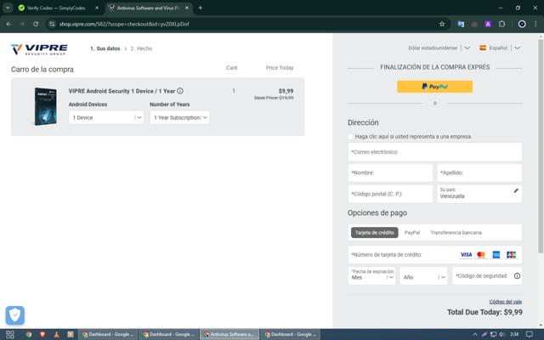
Task: Open the tab search dropdown arrow
Action: click(8, 8)
